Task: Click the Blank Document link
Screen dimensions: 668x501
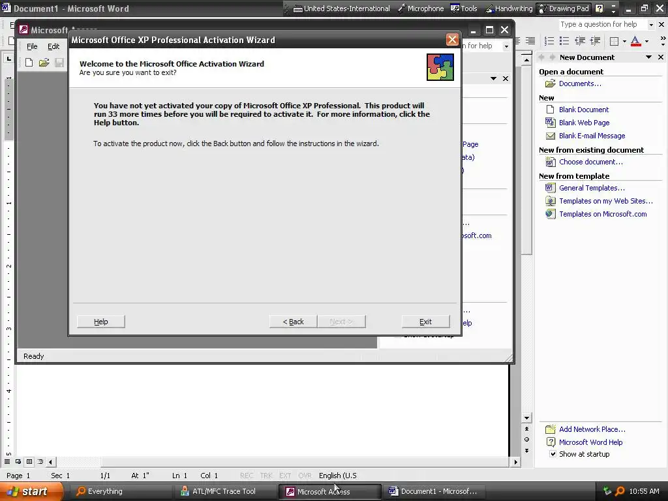Action: click(x=584, y=110)
